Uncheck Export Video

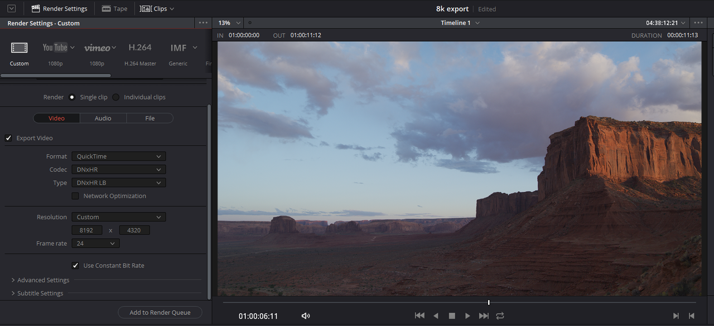click(8, 138)
